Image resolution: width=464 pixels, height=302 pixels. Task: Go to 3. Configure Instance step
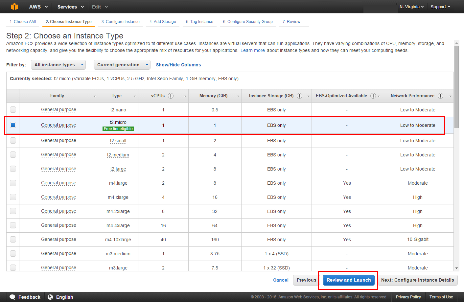[x=121, y=22]
